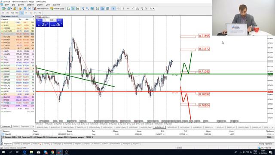275x155 pixels.
Task: Open Mail app from taskbar
Action: [38, 152]
